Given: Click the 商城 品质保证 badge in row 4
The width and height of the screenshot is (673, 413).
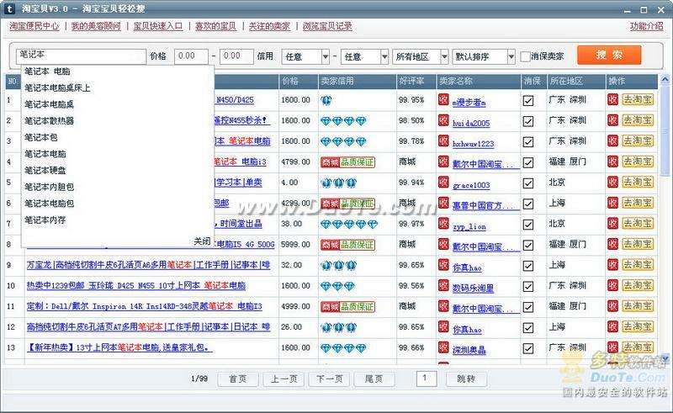Looking at the screenshot, I should click(347, 162).
